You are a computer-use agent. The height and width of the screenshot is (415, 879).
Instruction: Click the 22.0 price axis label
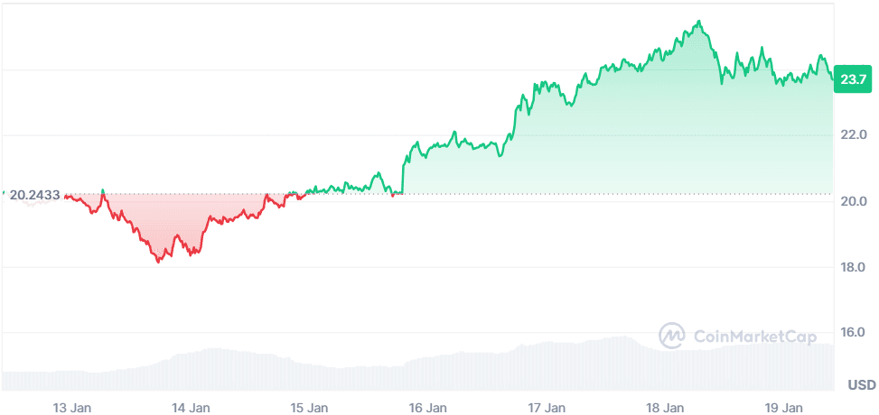pyautogui.click(x=853, y=134)
